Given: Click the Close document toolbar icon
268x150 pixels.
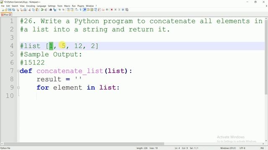Looking at the screenshot, I should click(x=18, y=10).
